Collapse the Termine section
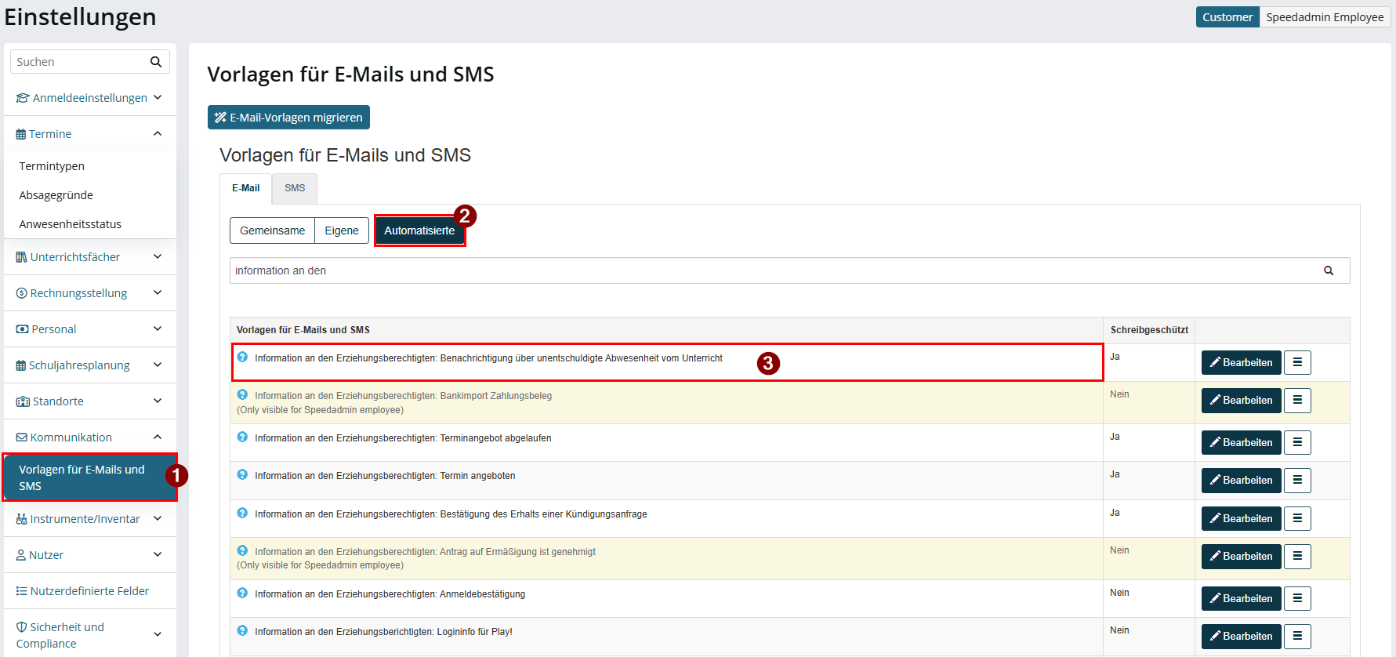The image size is (1396, 657). pos(89,134)
